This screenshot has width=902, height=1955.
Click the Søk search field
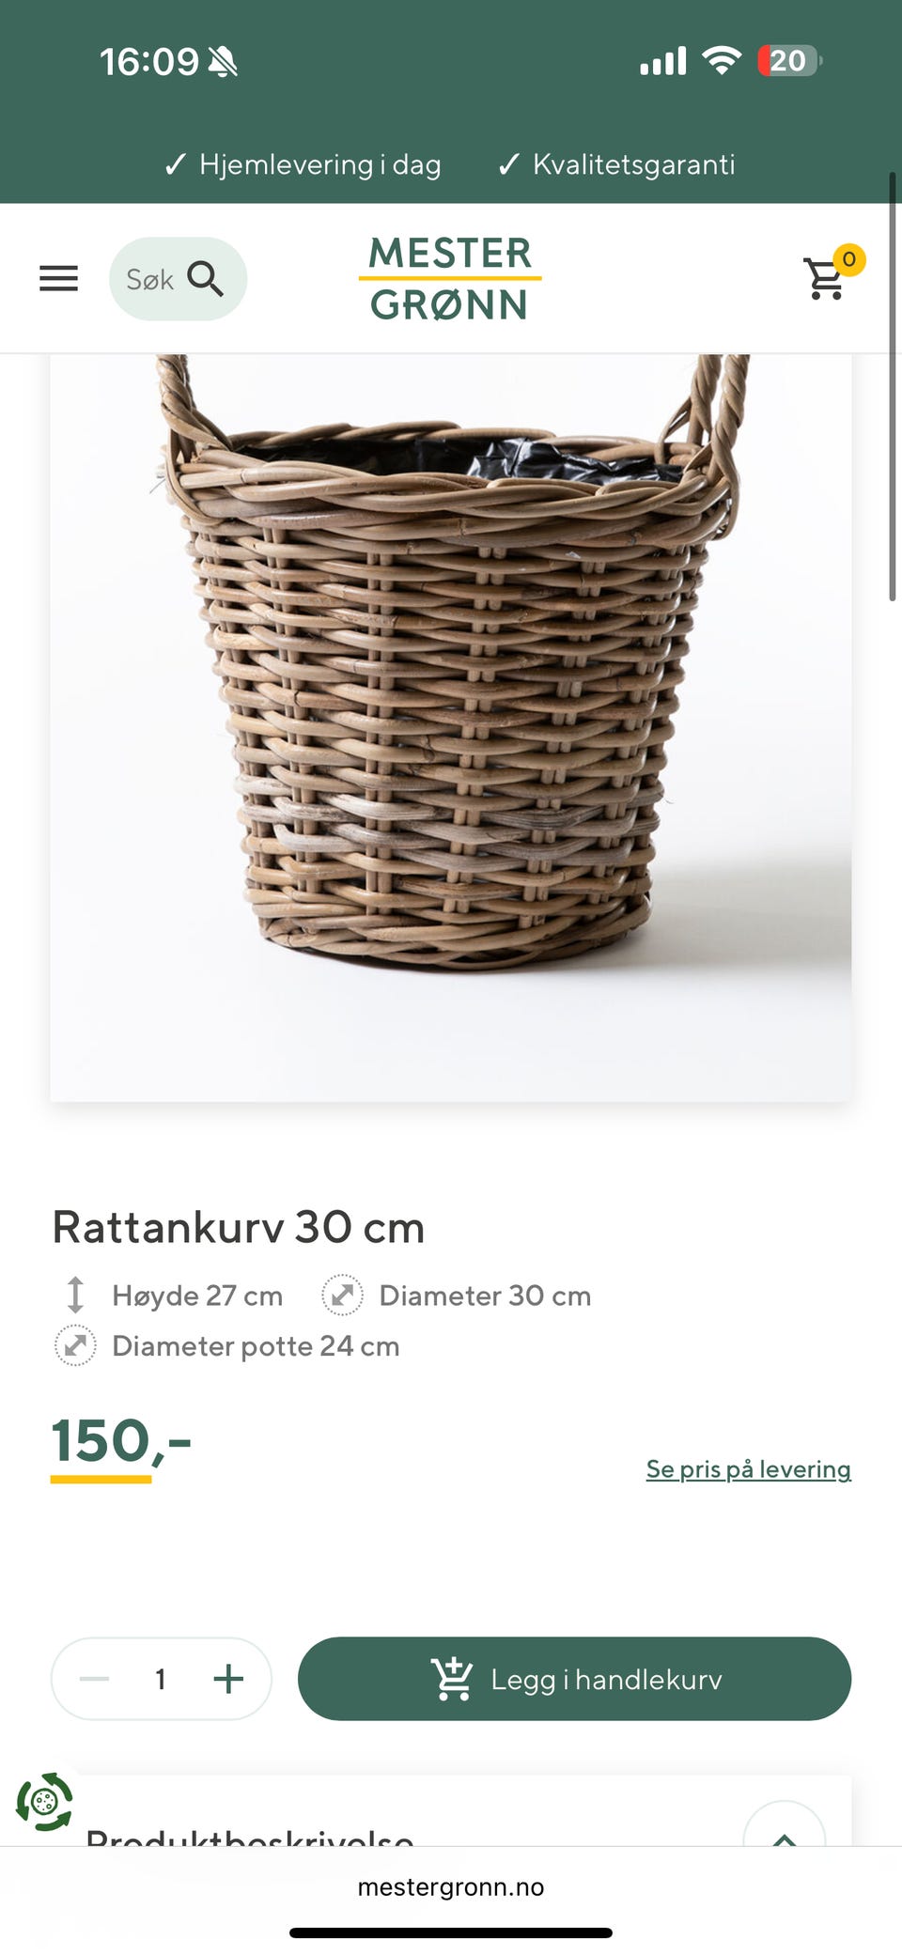click(179, 279)
